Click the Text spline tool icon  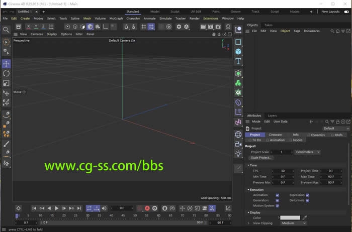(238, 61)
